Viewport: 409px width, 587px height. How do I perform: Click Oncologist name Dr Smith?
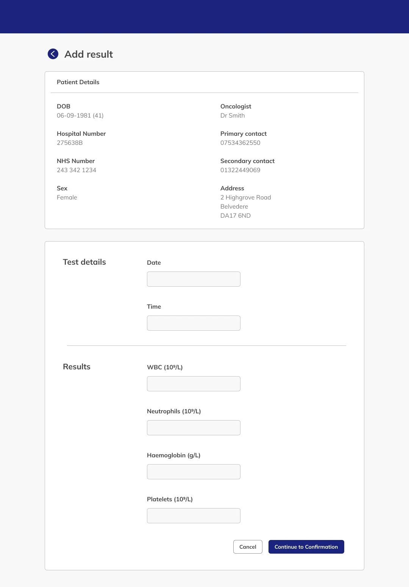pos(233,115)
